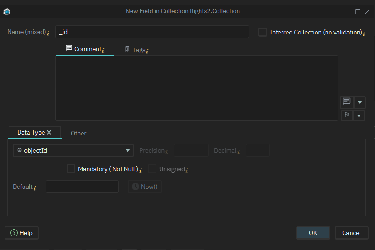375x250 pixels.
Task: Click info icon next to Unsigned
Action: (187, 170)
